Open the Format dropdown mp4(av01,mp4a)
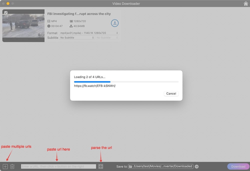This screenshot has width=250, height=171. tap(89, 33)
